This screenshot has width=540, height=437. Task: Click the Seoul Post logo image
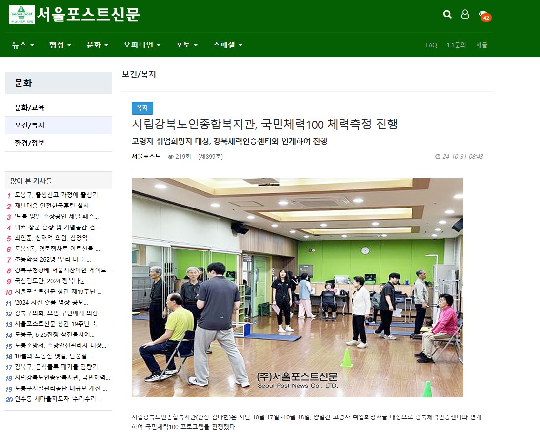tap(21, 15)
